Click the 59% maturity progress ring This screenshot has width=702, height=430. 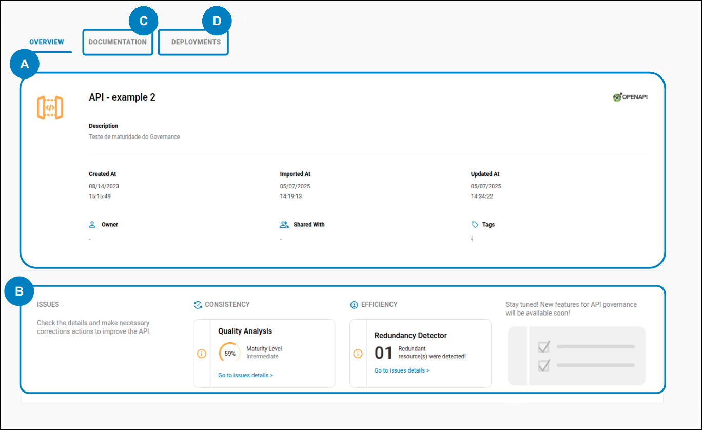229,353
